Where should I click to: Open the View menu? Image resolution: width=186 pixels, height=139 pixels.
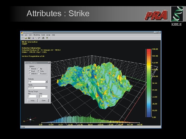[30, 35]
